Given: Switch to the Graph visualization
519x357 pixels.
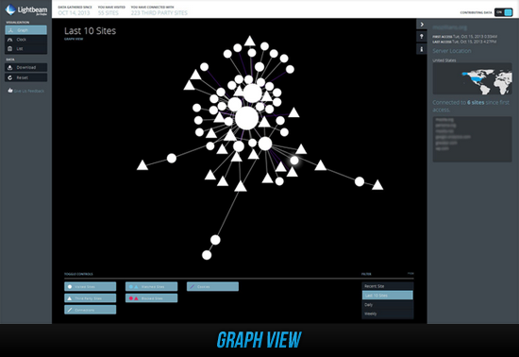Looking at the screenshot, I should click(x=25, y=30).
